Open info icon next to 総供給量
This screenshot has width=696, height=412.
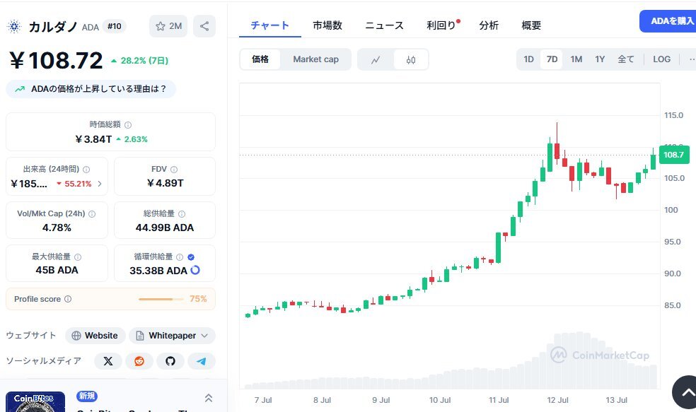click(x=182, y=213)
